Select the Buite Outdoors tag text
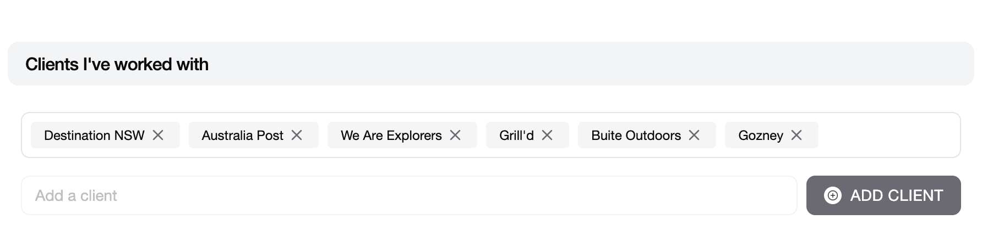 636,136
